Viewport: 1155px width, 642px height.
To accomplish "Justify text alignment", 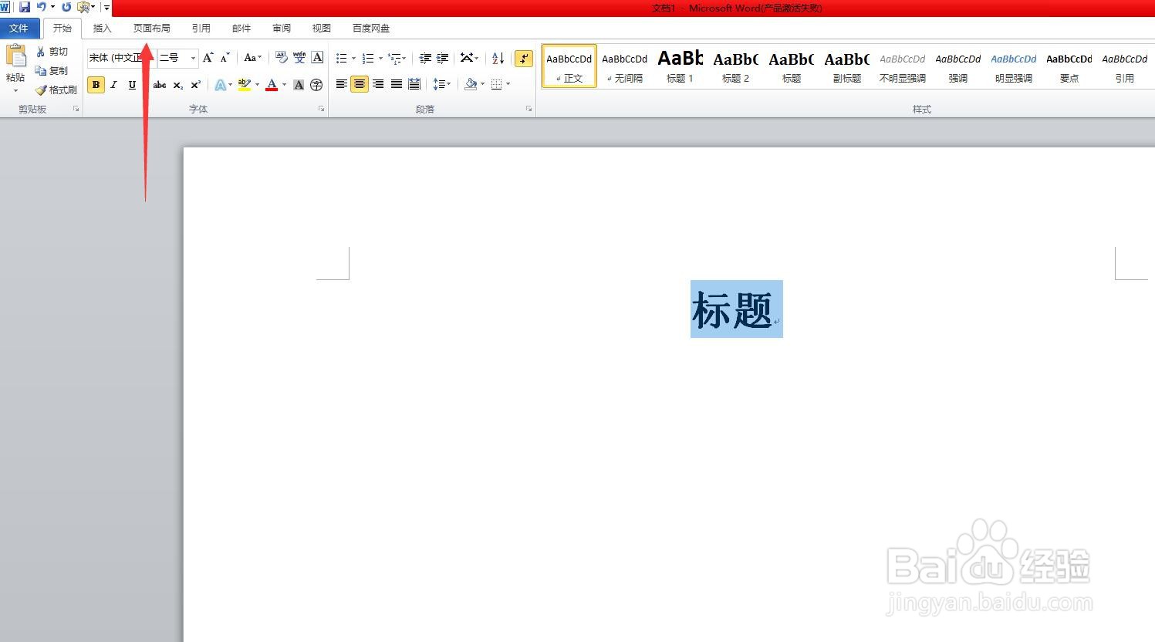I will point(396,84).
